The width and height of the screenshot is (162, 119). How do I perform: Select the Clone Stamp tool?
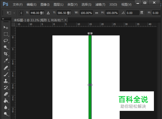coord(6,81)
